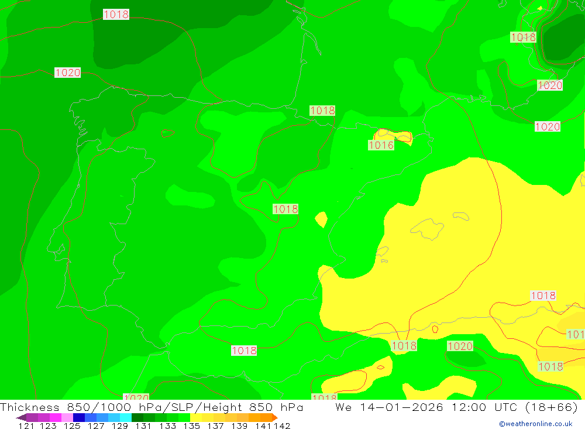Click the only '1016' isobar label

click(381, 145)
